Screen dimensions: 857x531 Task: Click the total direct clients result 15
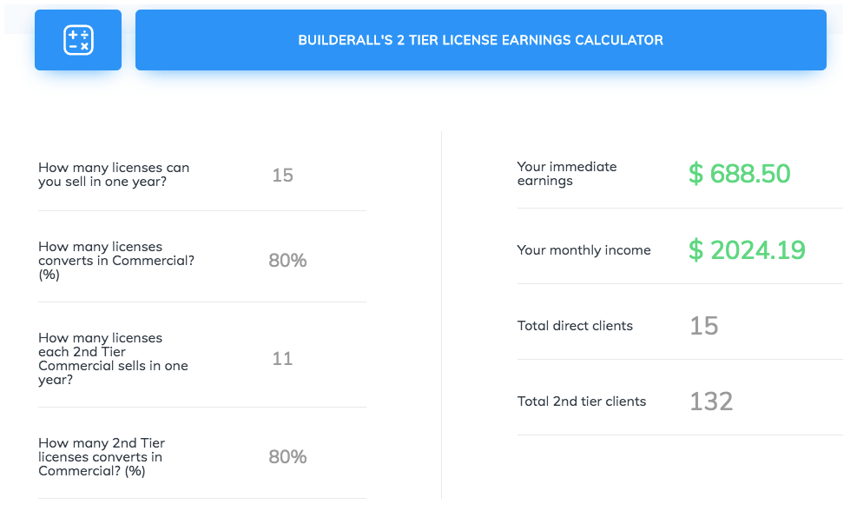click(x=704, y=326)
